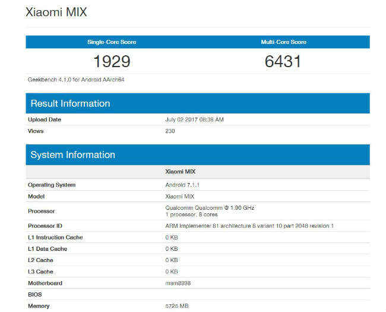Click the L1 Data Cache label
386x312 pixels.
tap(48, 248)
